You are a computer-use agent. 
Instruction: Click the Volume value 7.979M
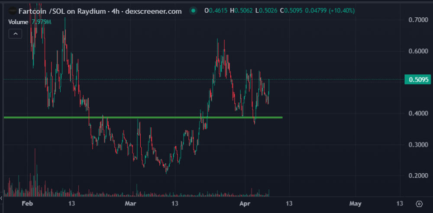(42, 22)
